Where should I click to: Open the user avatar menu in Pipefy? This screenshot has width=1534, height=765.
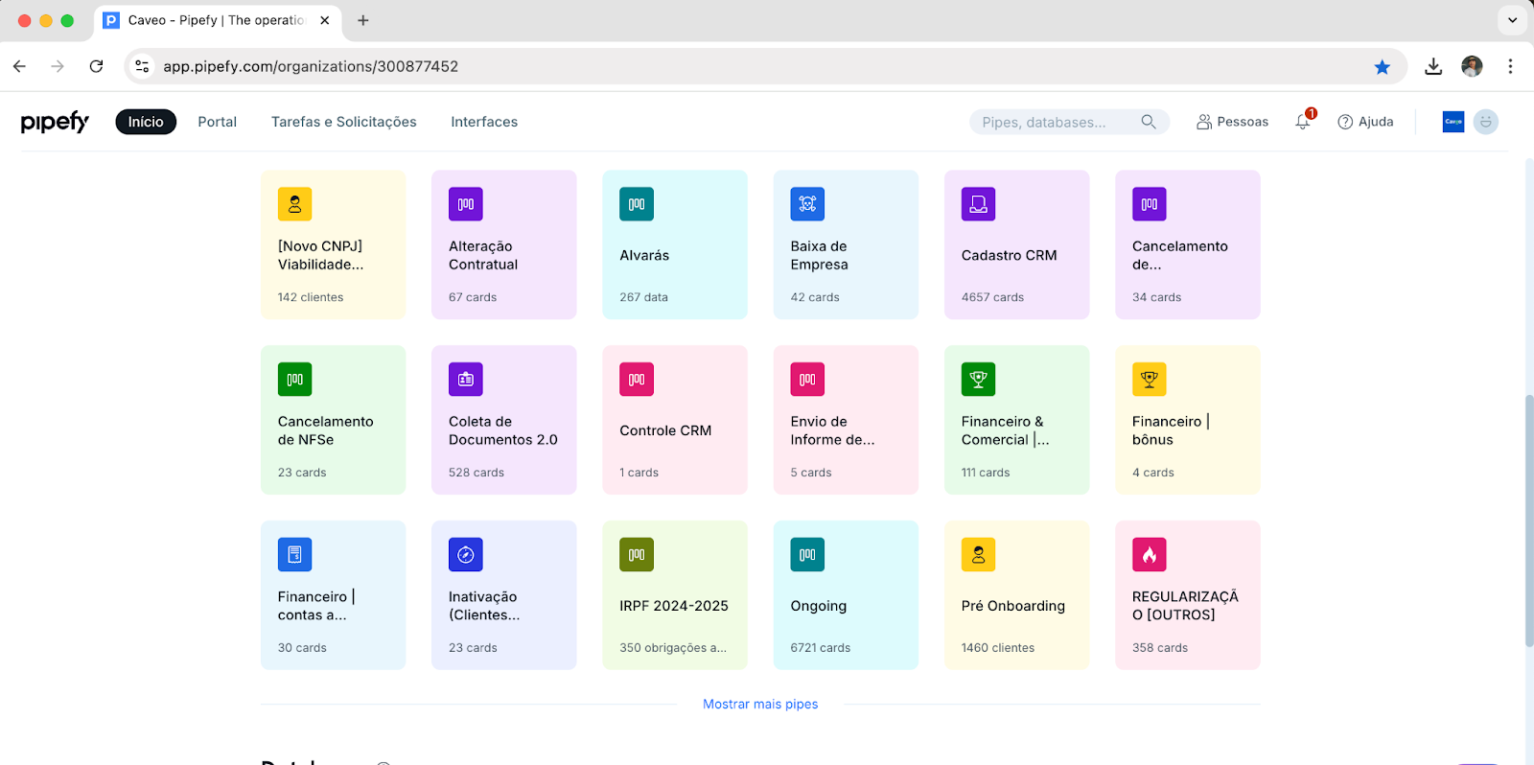coord(1485,122)
